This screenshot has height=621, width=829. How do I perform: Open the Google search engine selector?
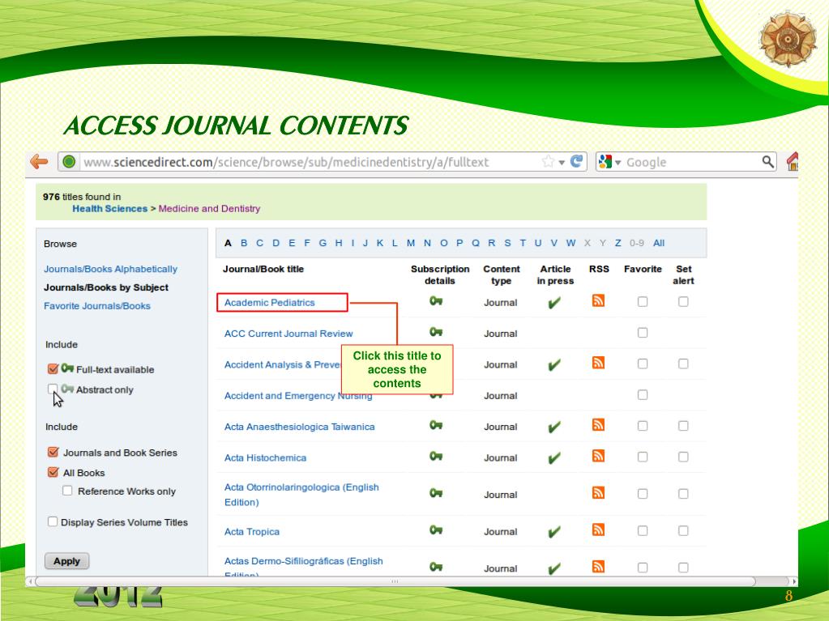(609, 162)
